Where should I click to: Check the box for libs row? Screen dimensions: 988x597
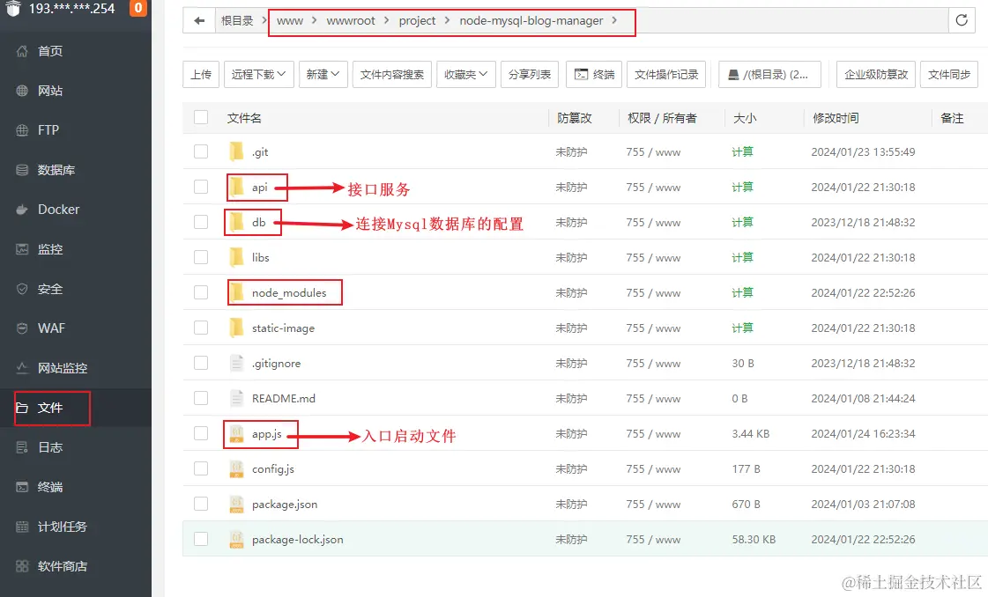201,258
